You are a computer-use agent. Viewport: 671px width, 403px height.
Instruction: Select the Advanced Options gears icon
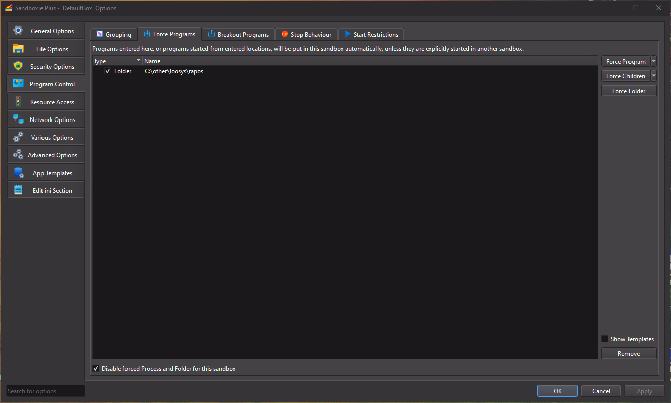[x=18, y=155]
